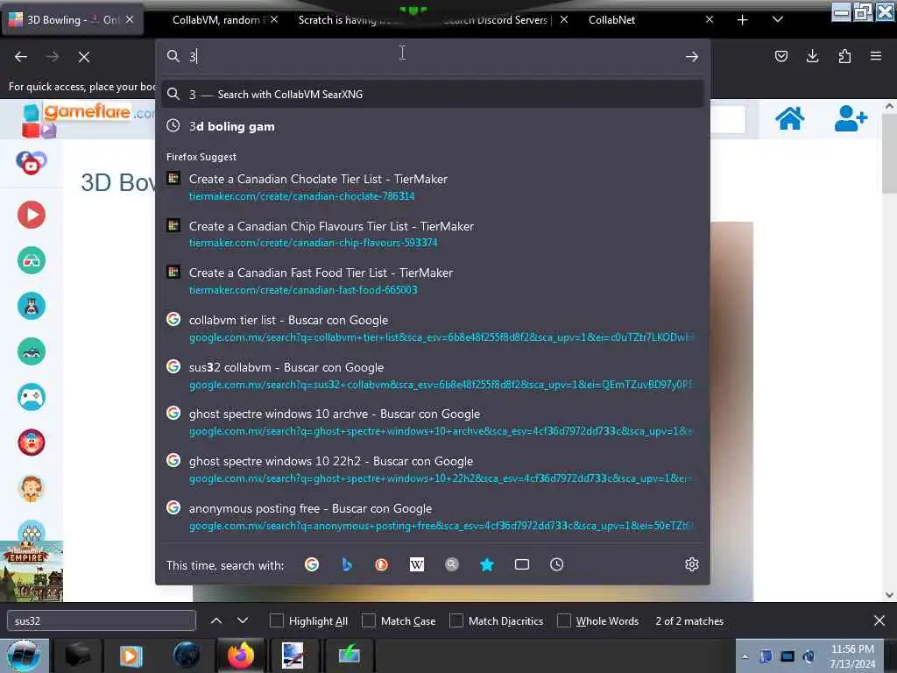
Task: Enable the Whole Words checkbox
Action: point(563,621)
